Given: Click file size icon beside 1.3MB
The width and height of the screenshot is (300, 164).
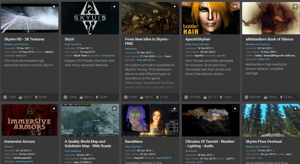Looking at the screenshot, I should coord(65,97).
